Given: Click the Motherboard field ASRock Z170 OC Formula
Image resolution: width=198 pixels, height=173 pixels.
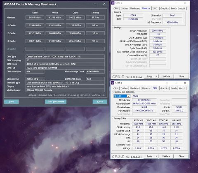Looking at the screenshot, I should [65, 90].
